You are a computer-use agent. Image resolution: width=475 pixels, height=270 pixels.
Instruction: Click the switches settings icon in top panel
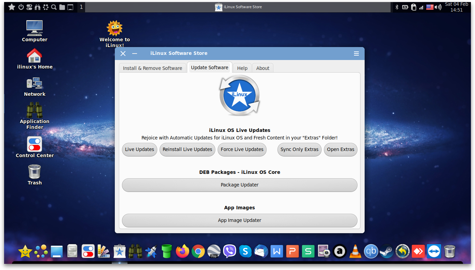coord(29,7)
